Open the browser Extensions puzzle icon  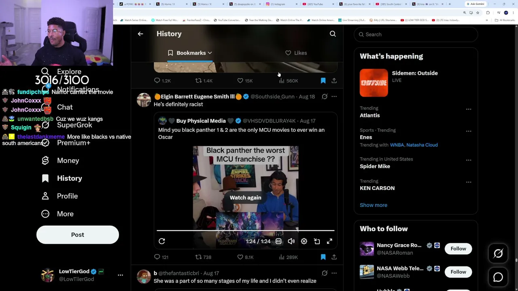[488, 13]
